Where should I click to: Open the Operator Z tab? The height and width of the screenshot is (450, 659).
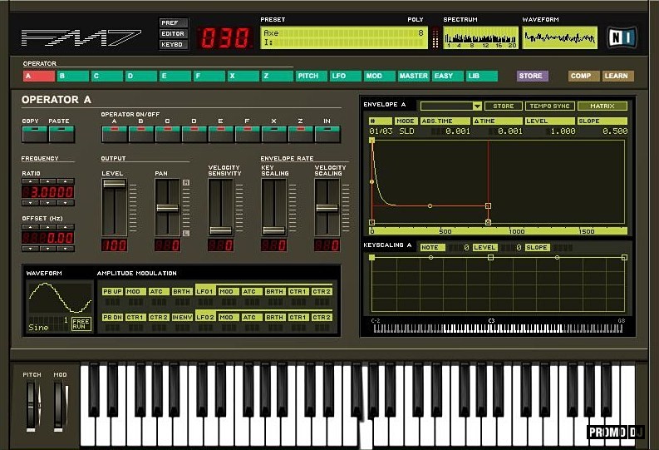[278, 77]
